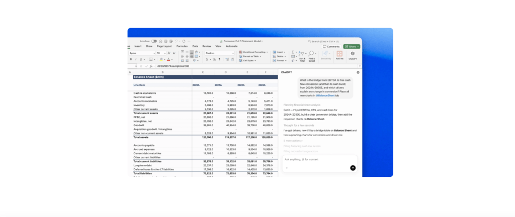Screen dimensions: 515x217
Task: Open the Custom number format dropdown
Action: coord(220,53)
